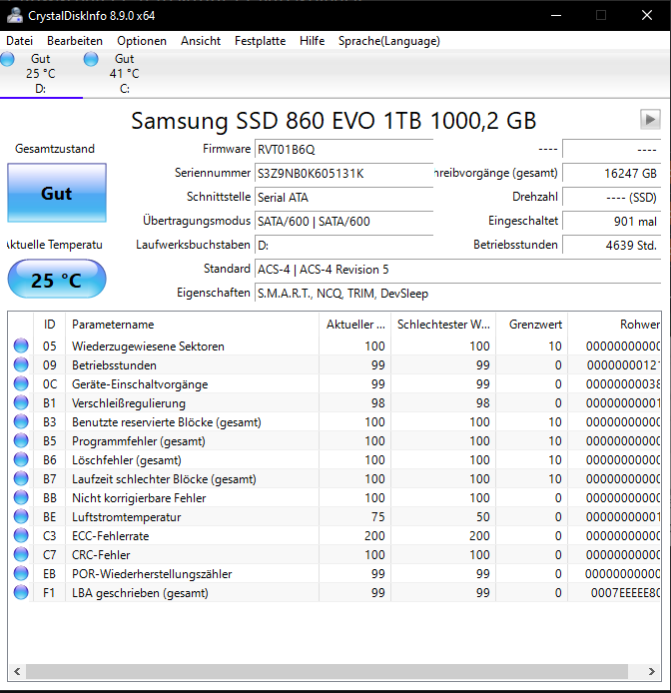Select the Wiederzugewiesene Sektoren parameter name
This screenshot has height=693, width=671.
click(148, 346)
